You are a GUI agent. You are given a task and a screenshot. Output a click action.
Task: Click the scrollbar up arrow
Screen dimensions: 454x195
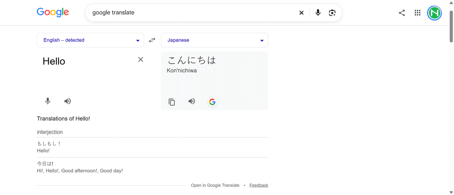tap(451, 3)
